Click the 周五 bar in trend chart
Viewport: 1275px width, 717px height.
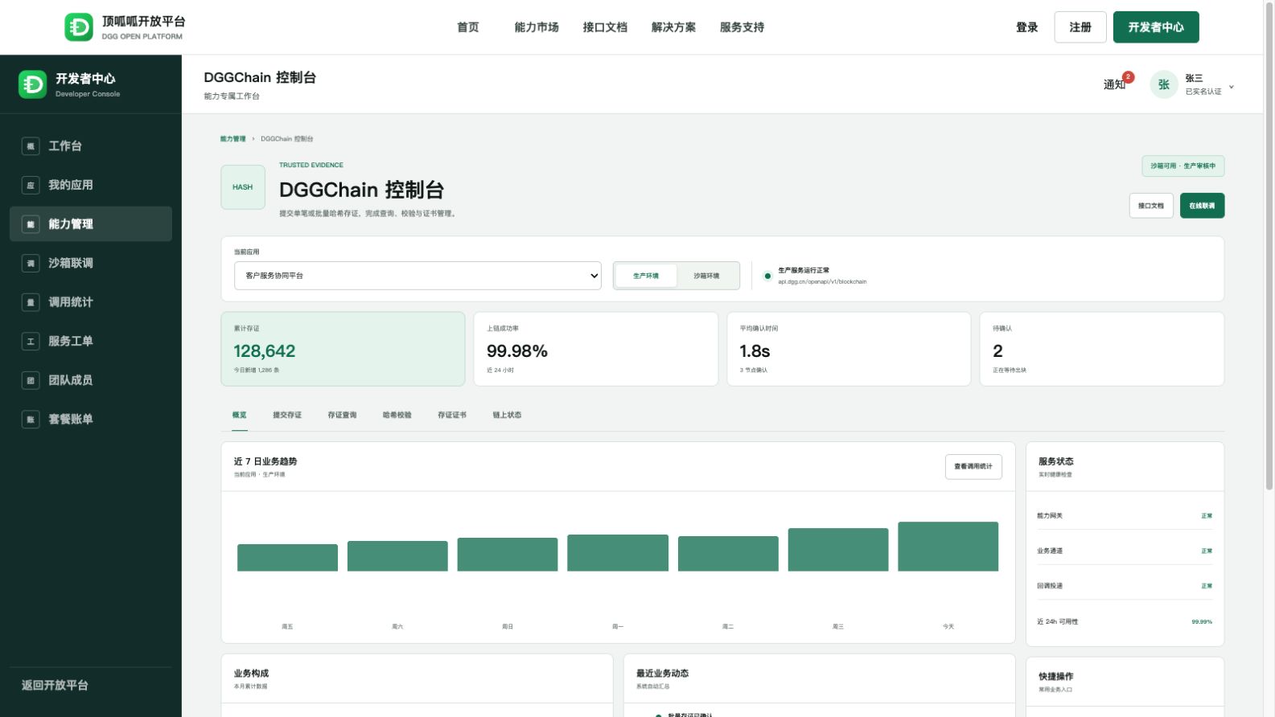pos(287,558)
